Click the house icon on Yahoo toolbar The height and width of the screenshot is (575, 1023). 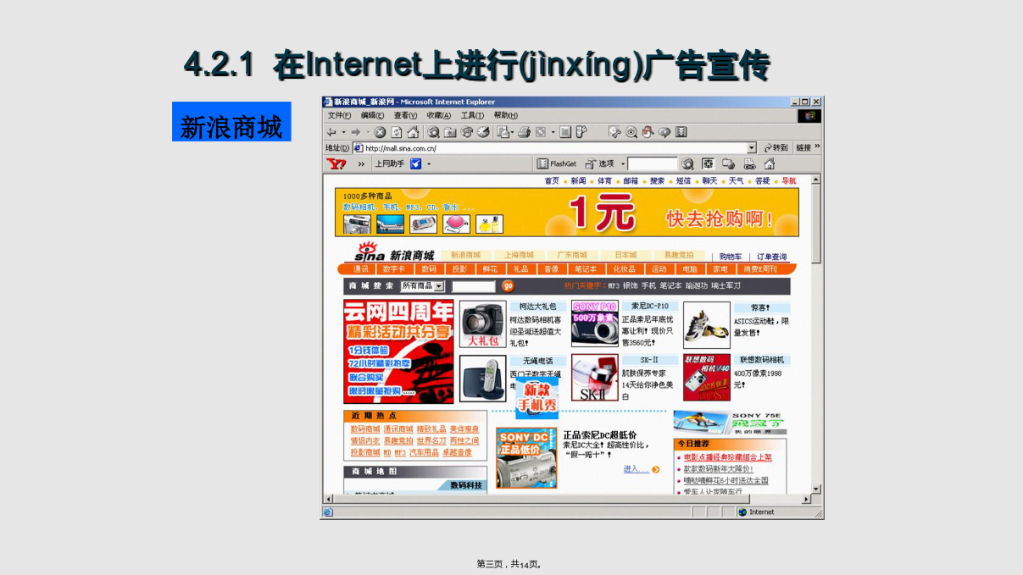coord(769,163)
